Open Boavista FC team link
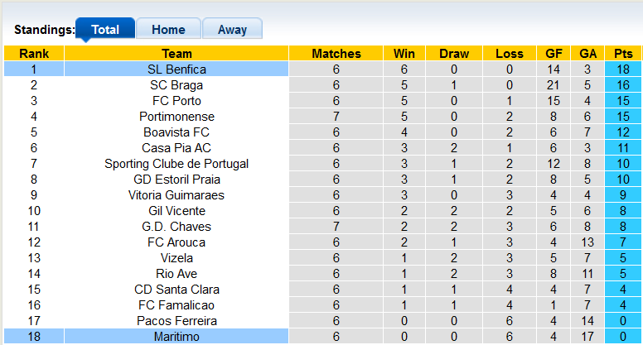The width and height of the screenshot is (643, 345). 176,132
